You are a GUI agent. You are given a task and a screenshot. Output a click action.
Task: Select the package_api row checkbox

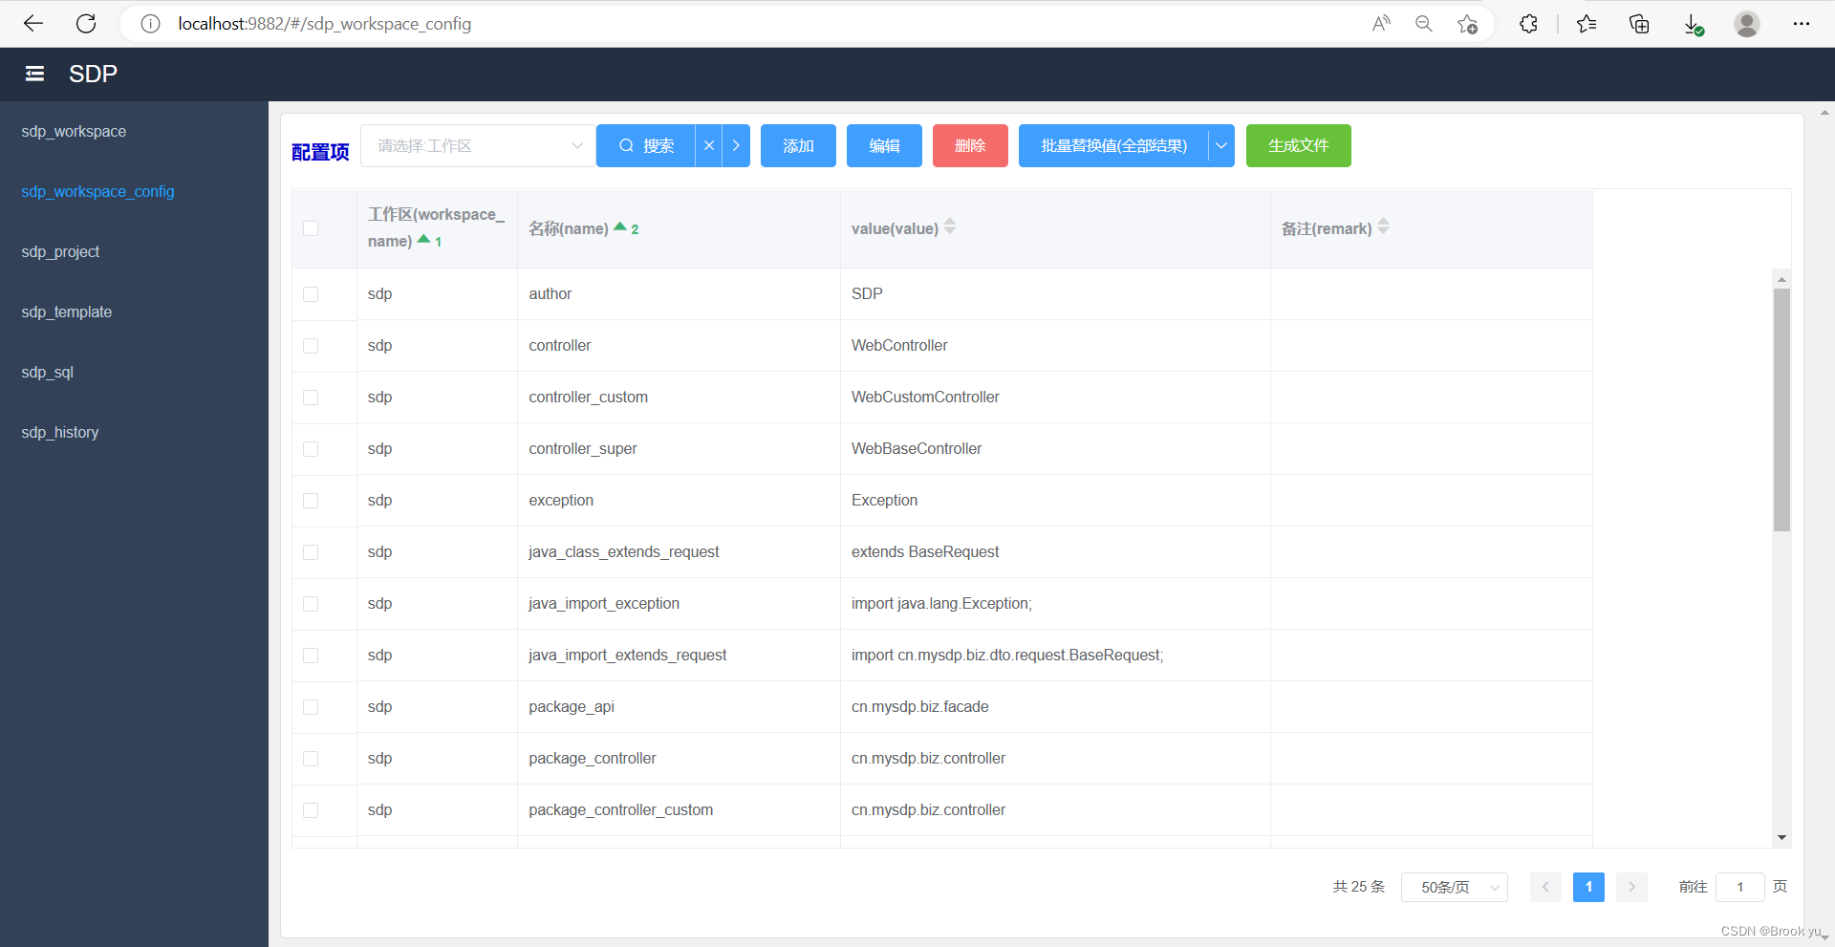[x=311, y=707]
